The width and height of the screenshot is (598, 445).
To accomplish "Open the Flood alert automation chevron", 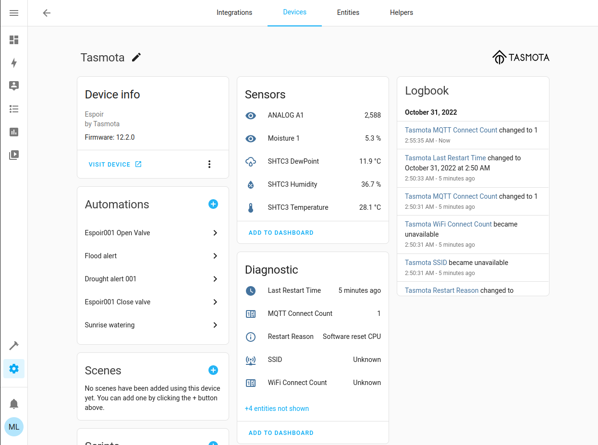I will pos(215,256).
